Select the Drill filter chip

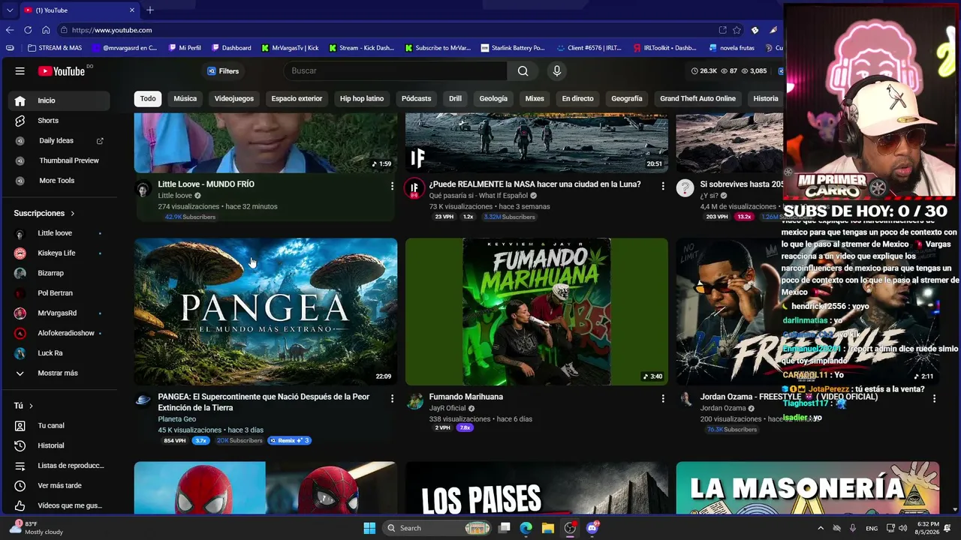455,98
